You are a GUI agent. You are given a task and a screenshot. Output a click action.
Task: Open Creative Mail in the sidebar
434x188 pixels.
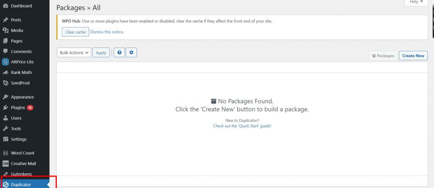click(25, 164)
